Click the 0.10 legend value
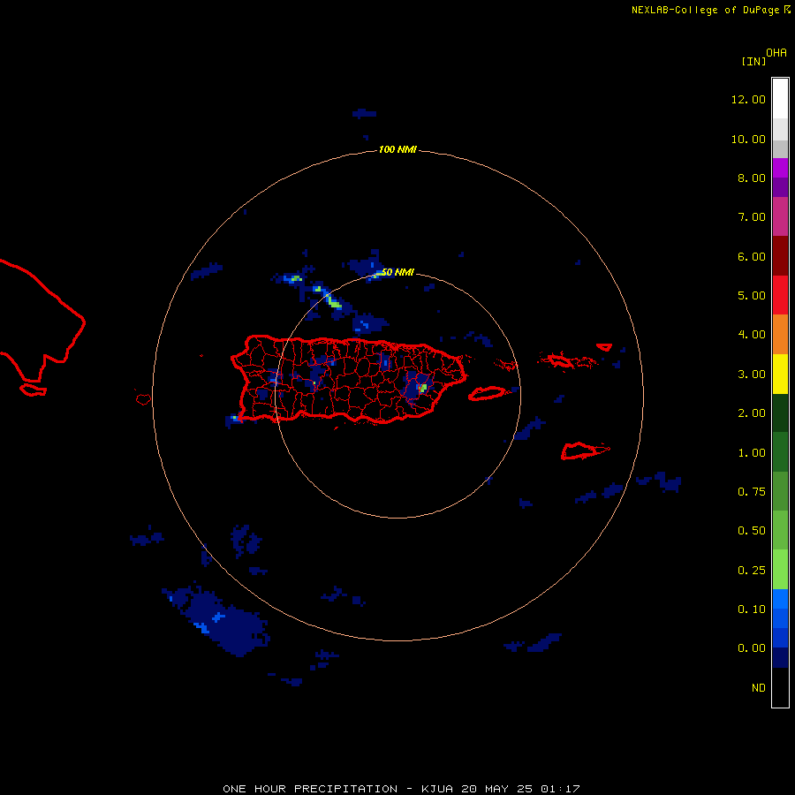 [752, 609]
